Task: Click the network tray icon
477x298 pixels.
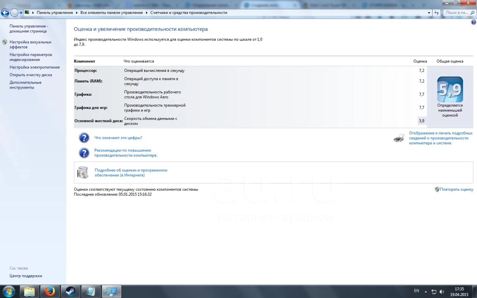Action: pyautogui.click(x=434, y=292)
